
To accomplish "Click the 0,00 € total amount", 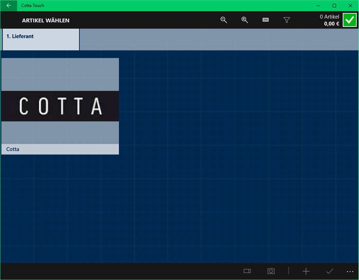I will coord(332,24).
